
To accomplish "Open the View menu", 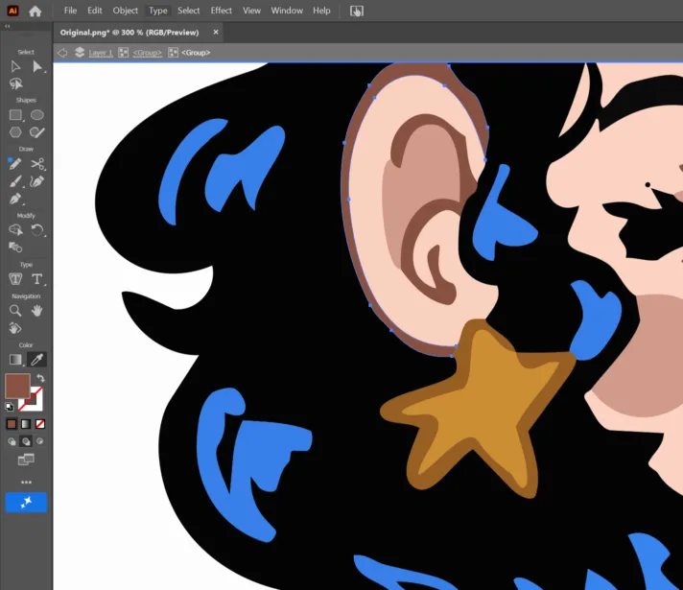I will (251, 11).
